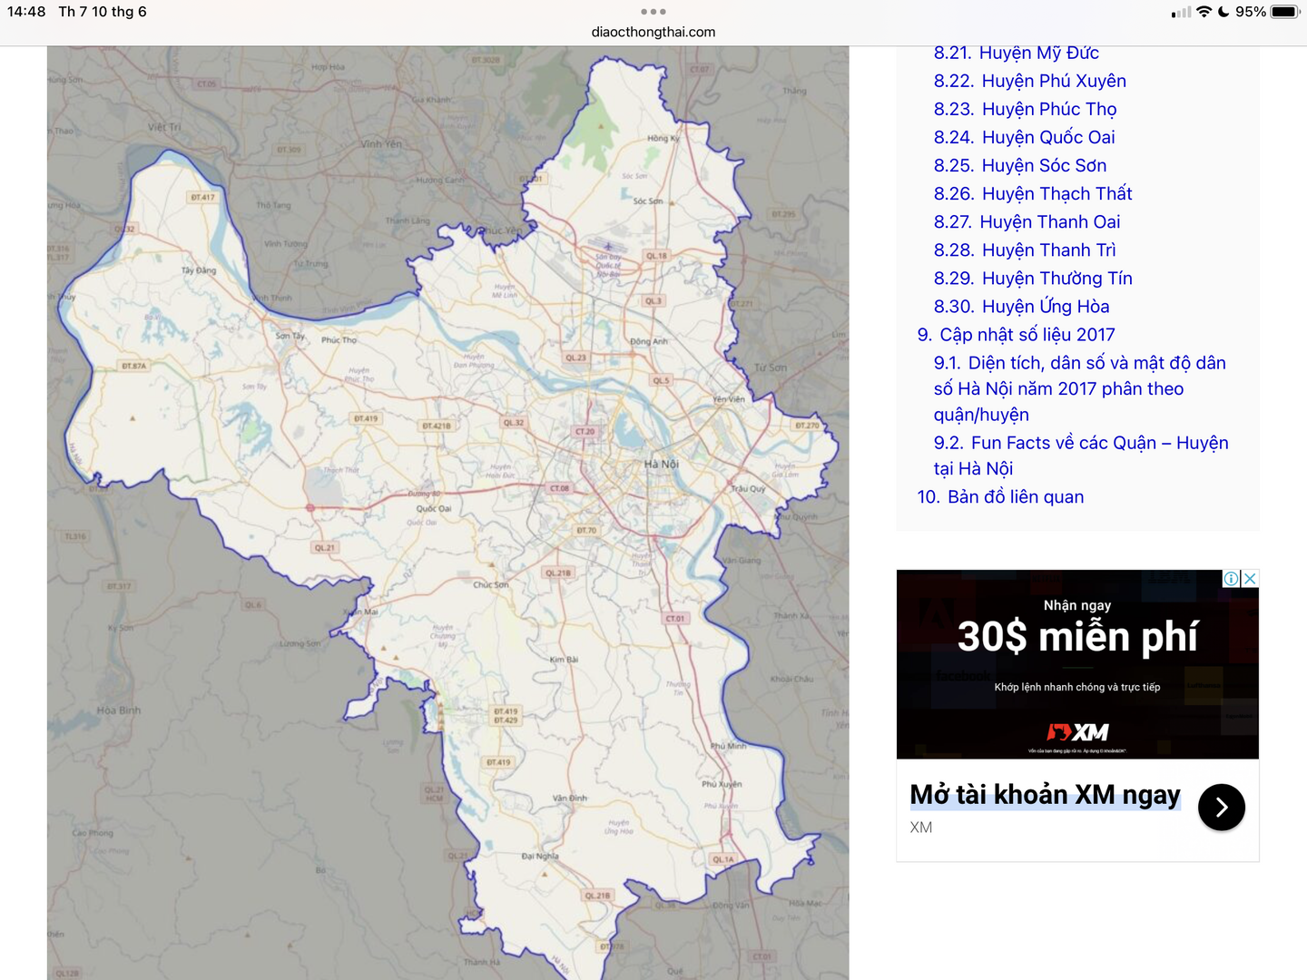
Task: Select Huyện Sóc Sơn in contents
Action: click(x=1019, y=165)
